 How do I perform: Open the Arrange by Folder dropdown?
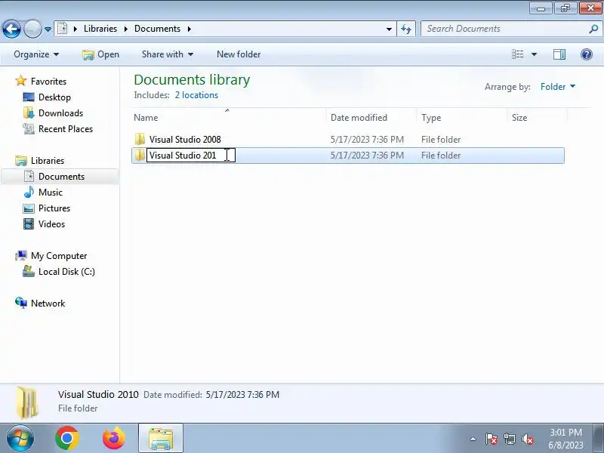tap(558, 87)
